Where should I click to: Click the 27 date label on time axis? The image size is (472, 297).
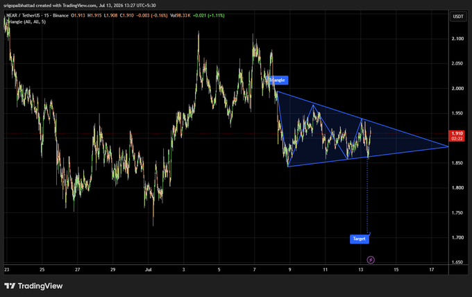pyautogui.click(x=77, y=270)
